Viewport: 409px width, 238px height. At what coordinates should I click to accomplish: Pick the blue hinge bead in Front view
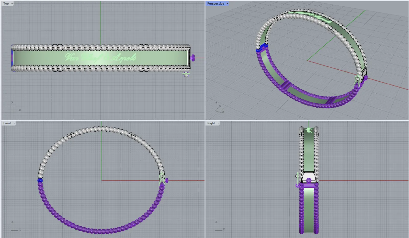click(40, 180)
